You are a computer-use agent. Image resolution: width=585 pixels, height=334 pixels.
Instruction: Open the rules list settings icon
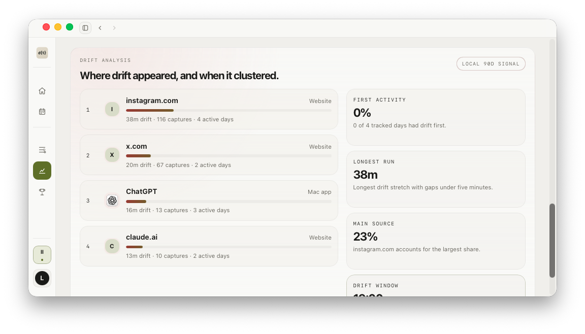click(x=42, y=150)
